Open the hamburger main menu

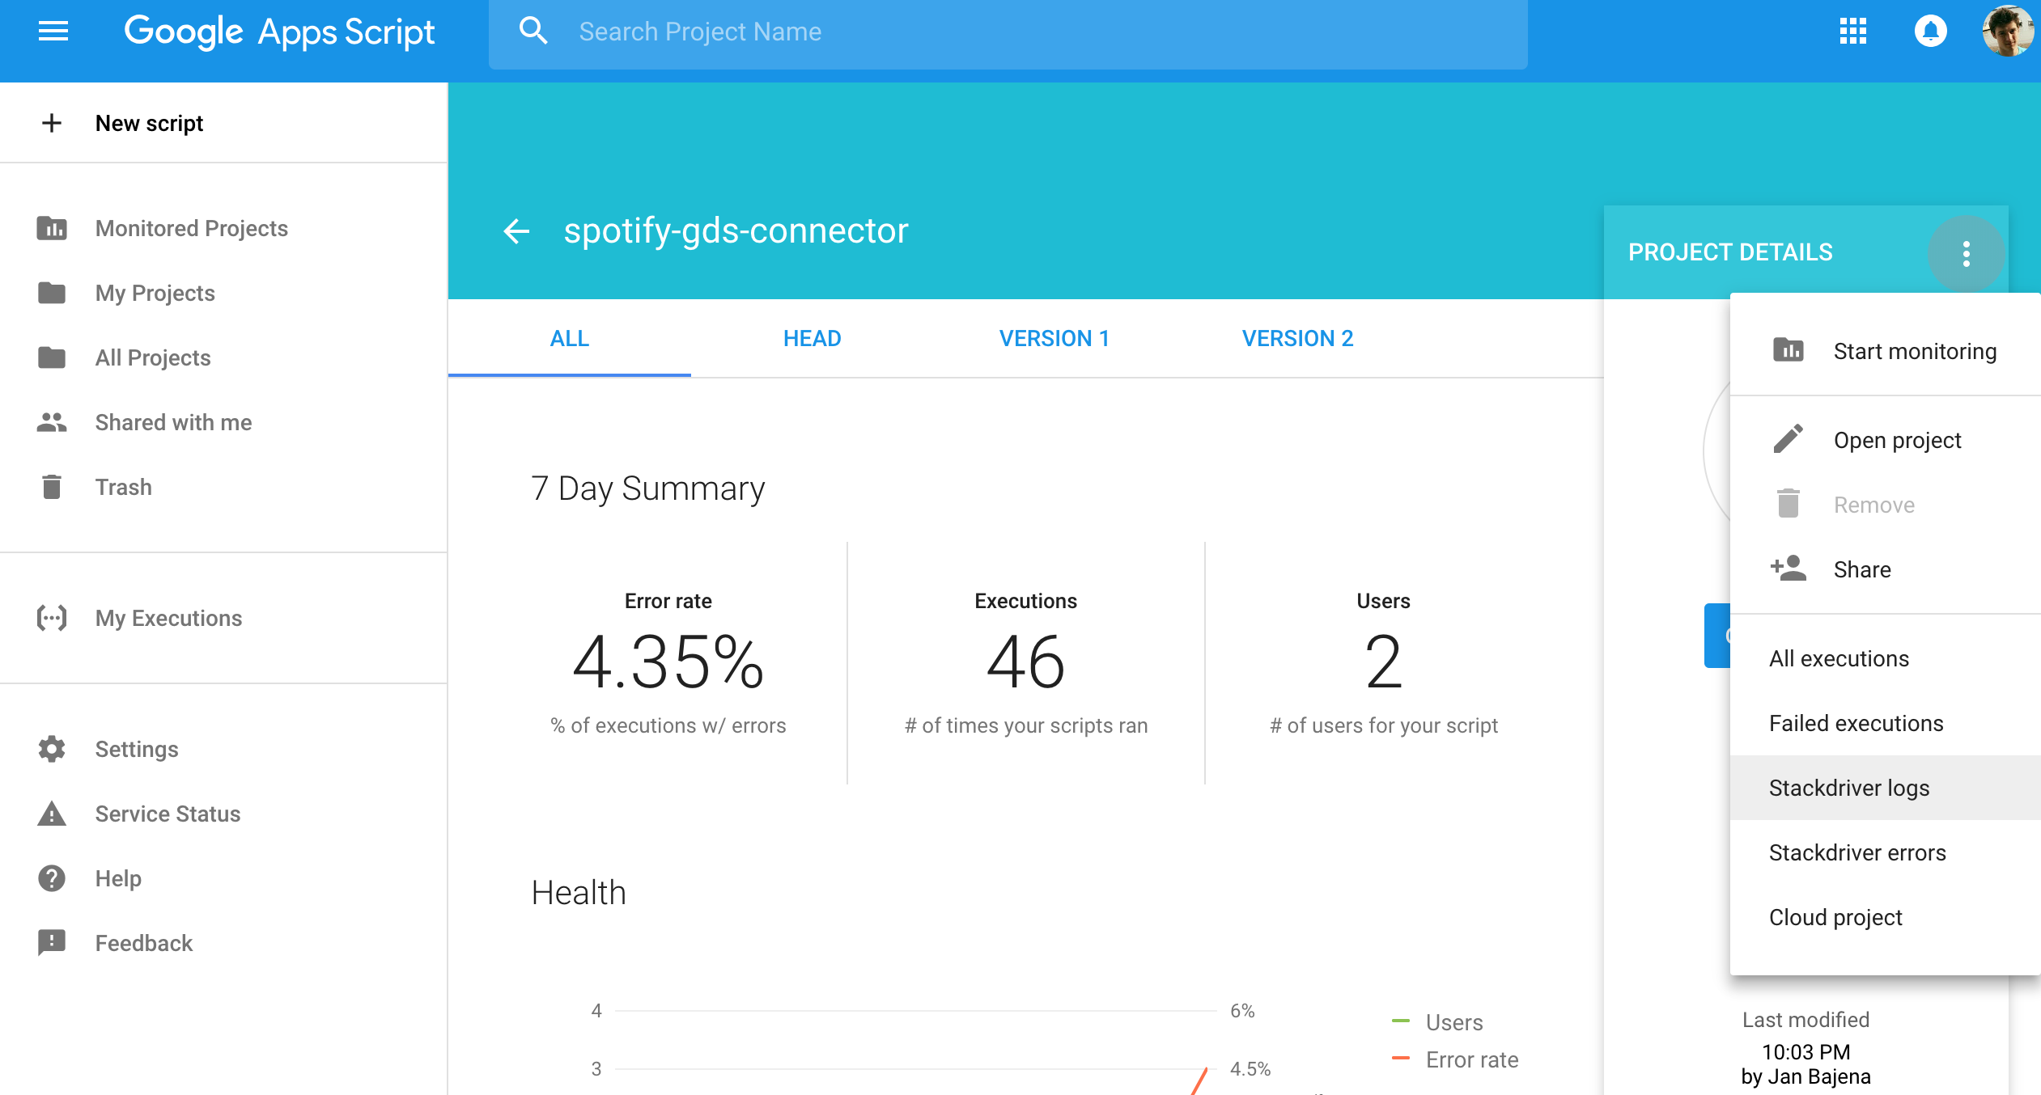point(53,32)
